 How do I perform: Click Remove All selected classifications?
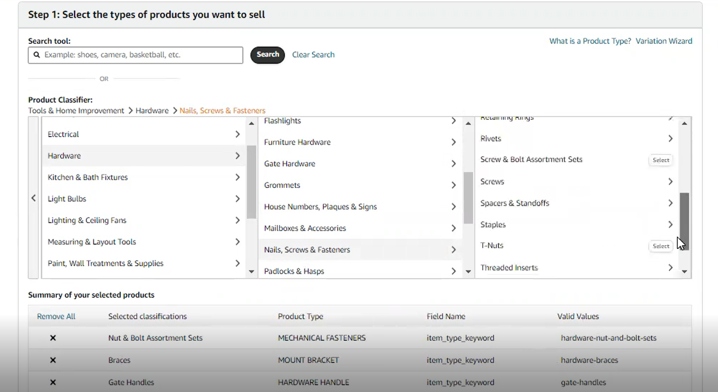point(56,316)
